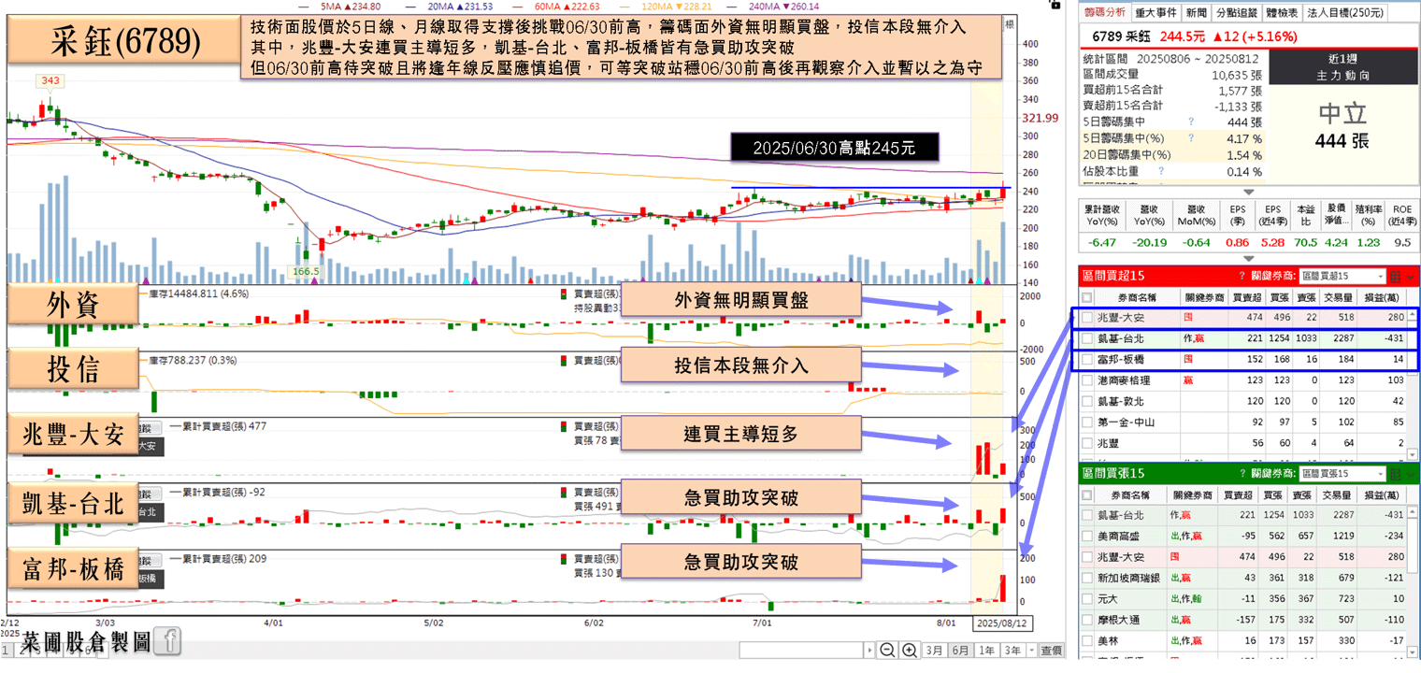The height and width of the screenshot is (673, 1421).
Task: Click the chevron at right of 區間買張15 header
Action: (x=1413, y=474)
